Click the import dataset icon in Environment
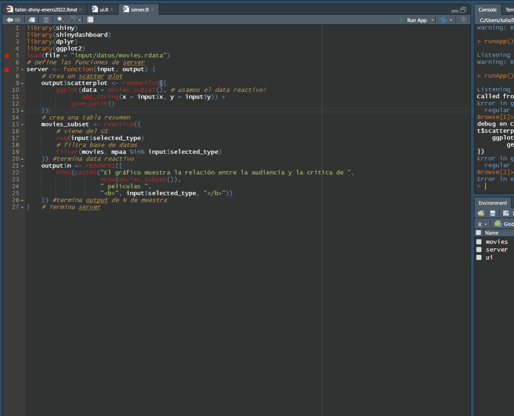 tap(506, 213)
